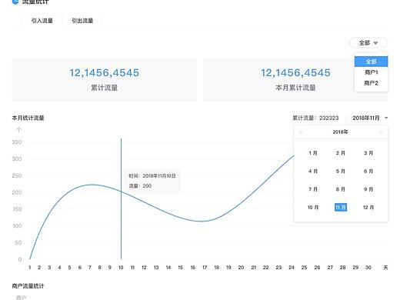Viewport: 400px width, 300px height.
Task: Pick 12月 in the month picker
Action: click(368, 207)
